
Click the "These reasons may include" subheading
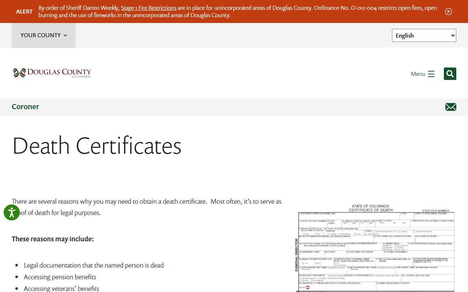click(53, 239)
